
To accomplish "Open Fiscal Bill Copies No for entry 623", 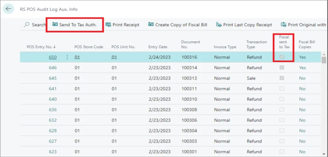I will [x=302, y=152].
